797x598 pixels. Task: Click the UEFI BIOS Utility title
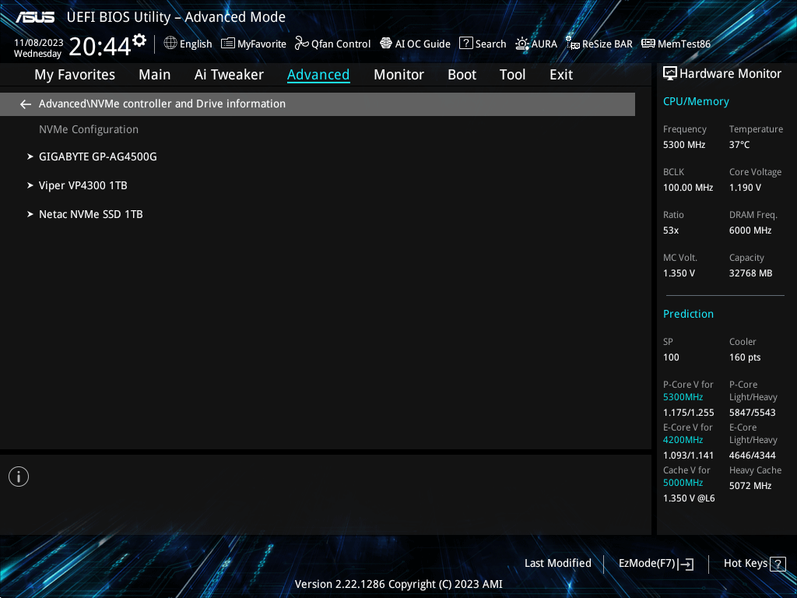(176, 17)
